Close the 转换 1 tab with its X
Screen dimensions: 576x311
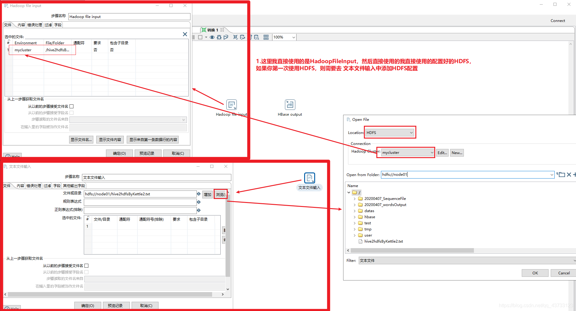(x=222, y=30)
